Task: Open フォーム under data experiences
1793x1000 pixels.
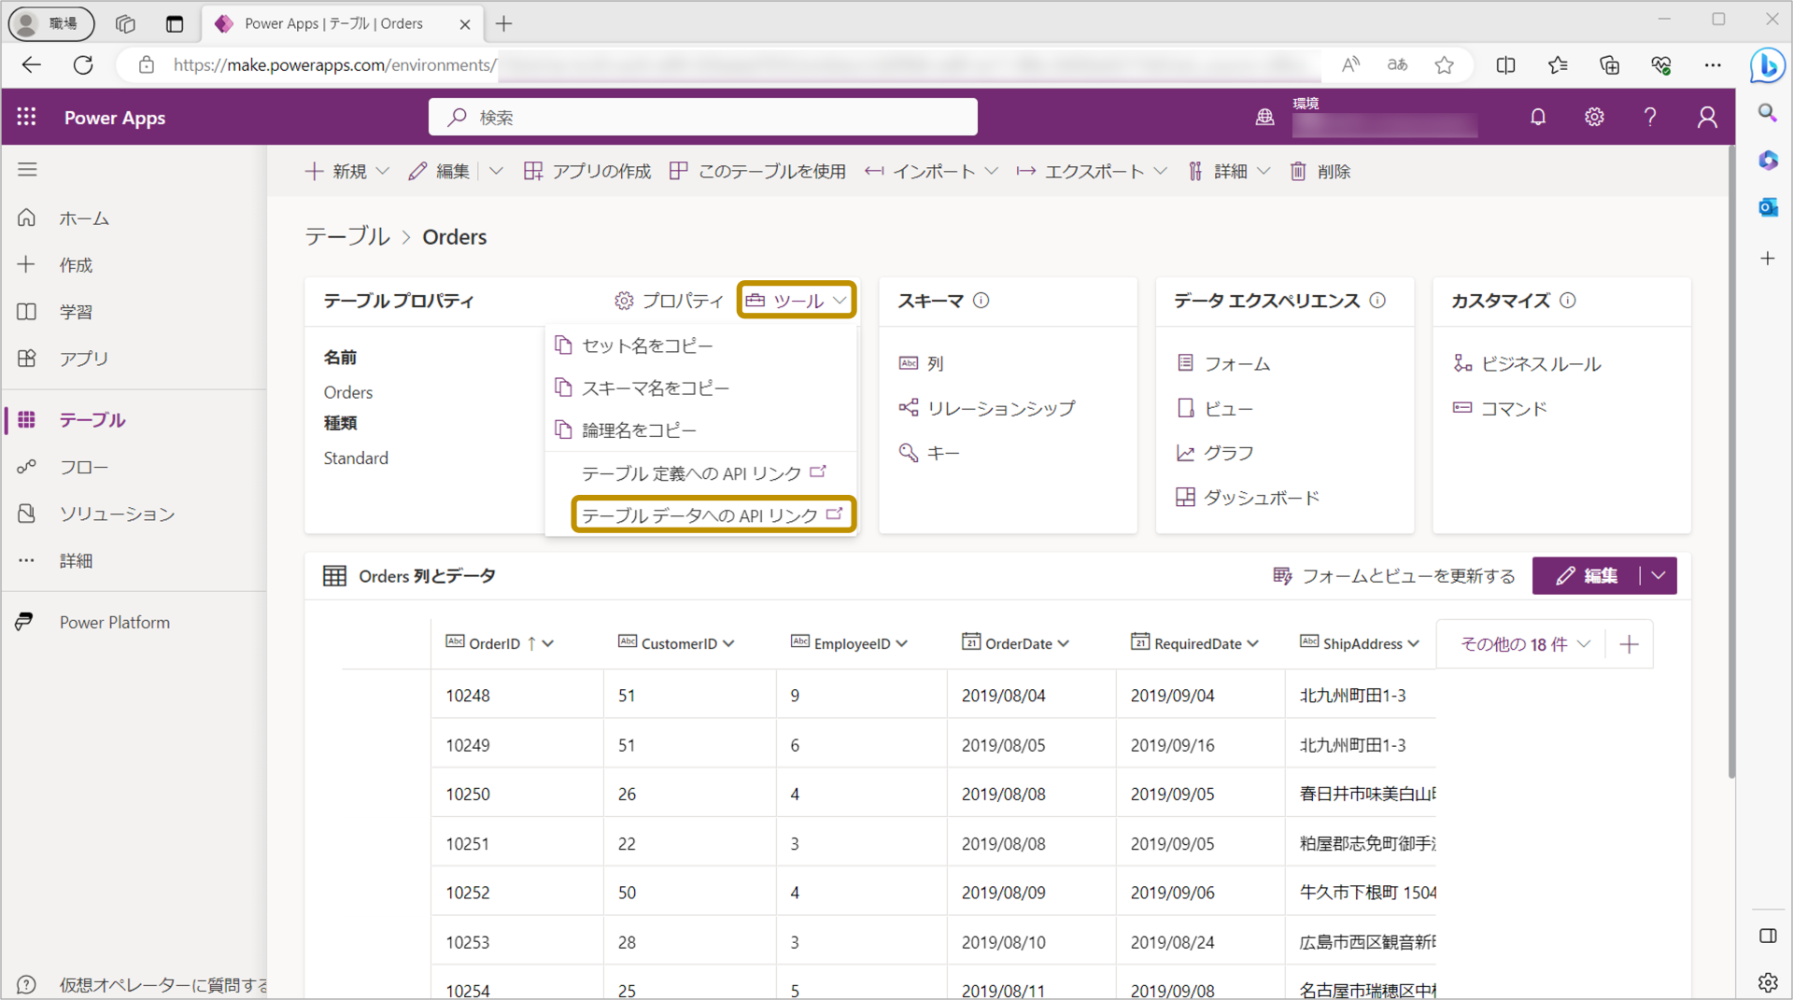Action: click(x=1223, y=363)
